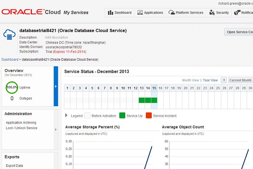The height and width of the screenshot is (169, 253).
Task: Open Lock / Unlock Service link
Action: pyautogui.click(x=22, y=128)
